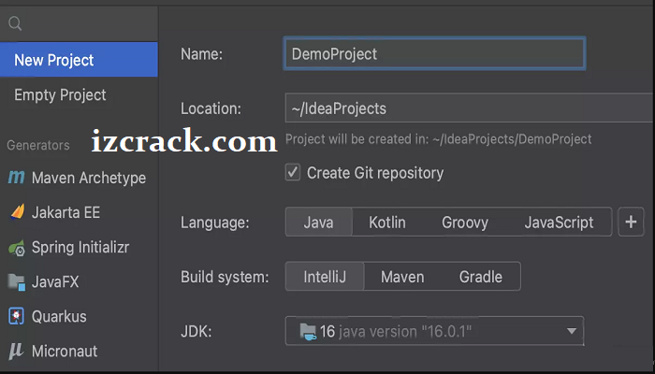This screenshot has height=374, width=655.
Task: Choose JavaScript as the language
Action: [x=559, y=223]
